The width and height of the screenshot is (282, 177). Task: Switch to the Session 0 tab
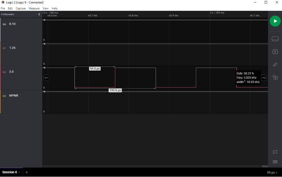pos(9,172)
